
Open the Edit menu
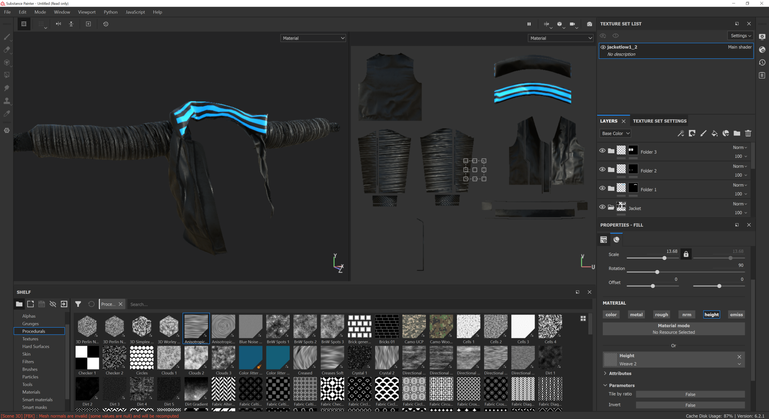coord(23,12)
